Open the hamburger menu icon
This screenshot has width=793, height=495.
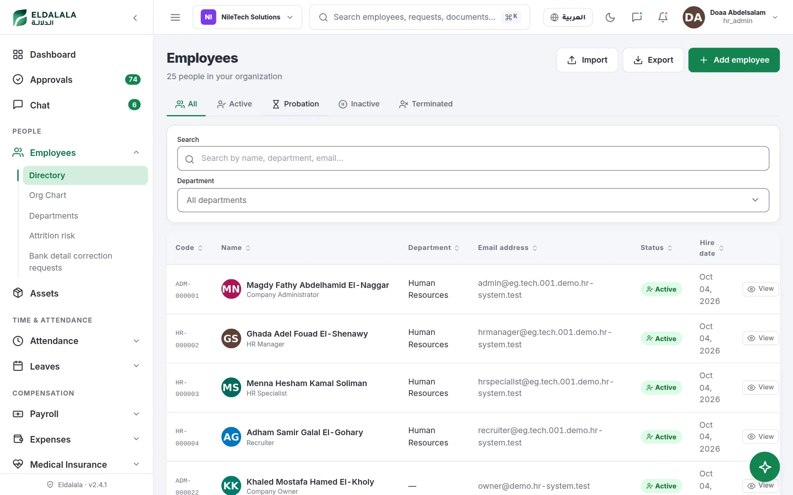coord(175,17)
